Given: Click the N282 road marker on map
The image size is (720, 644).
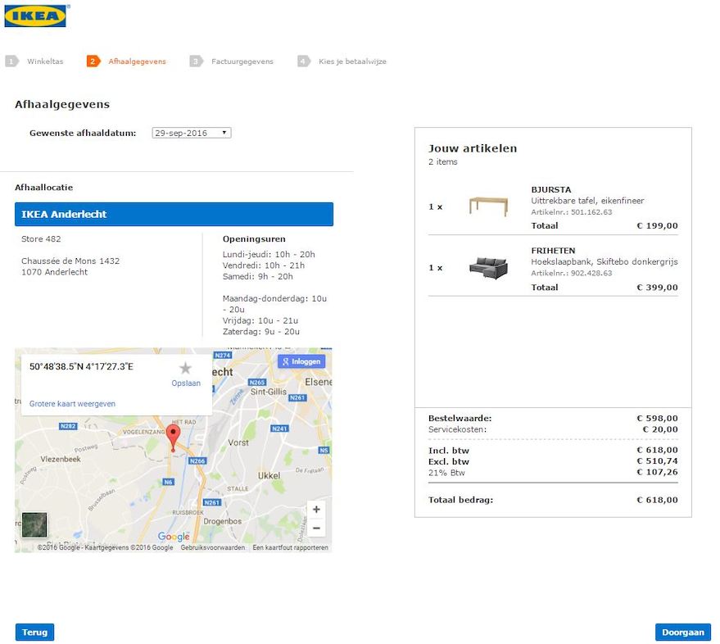Looking at the screenshot, I should 69,426.
